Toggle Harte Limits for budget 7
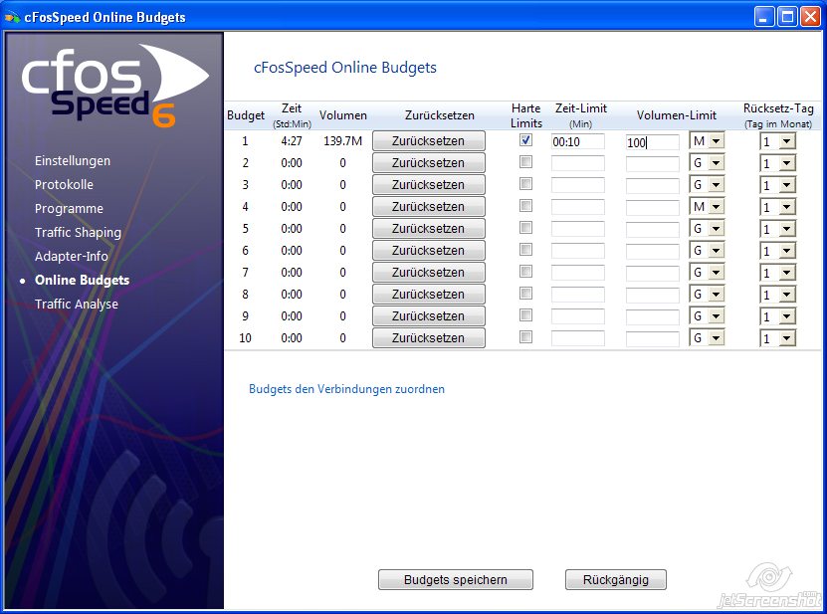This screenshot has width=827, height=614. 525,272
